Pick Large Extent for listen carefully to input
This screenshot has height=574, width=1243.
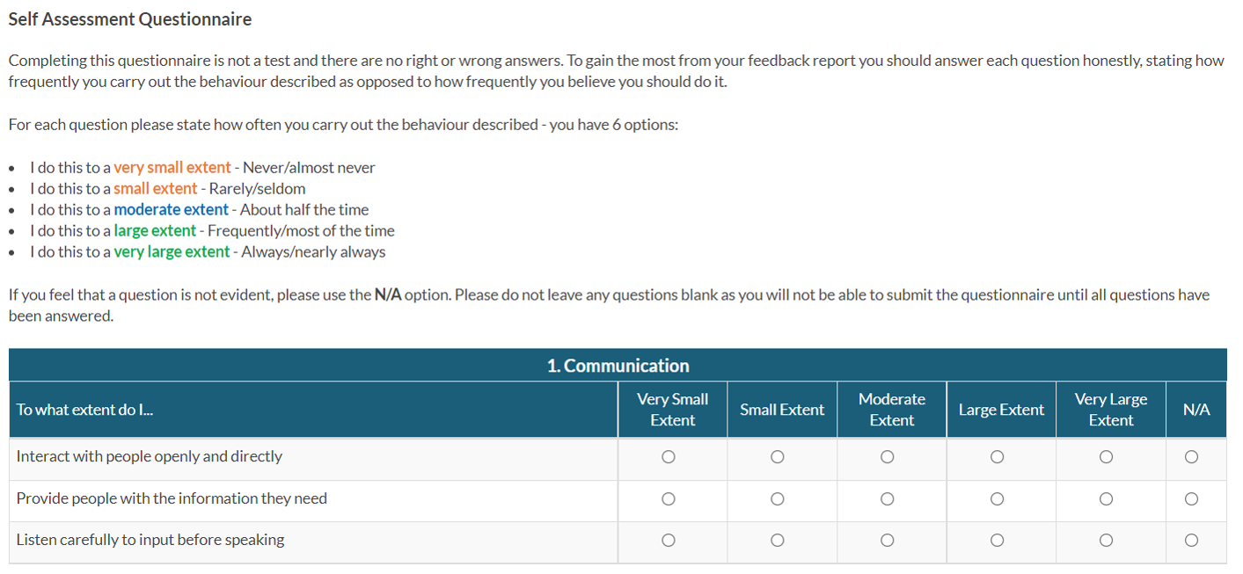(997, 541)
